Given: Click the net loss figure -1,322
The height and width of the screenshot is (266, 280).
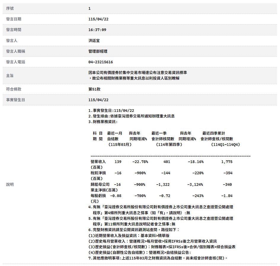Looking at the screenshot, I should point(163,185).
